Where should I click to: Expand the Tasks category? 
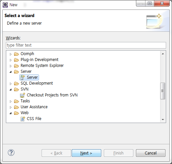(10, 101)
